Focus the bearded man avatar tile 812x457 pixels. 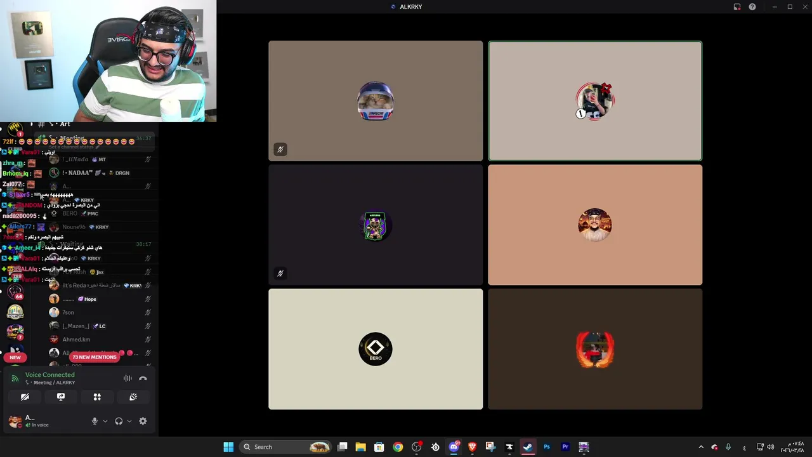[x=595, y=225]
